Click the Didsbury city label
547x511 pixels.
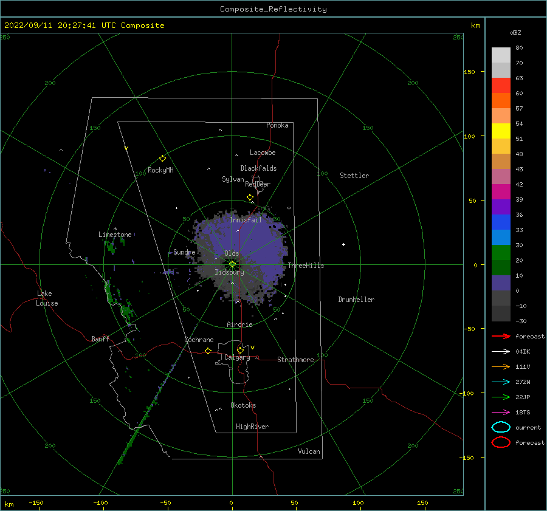click(229, 272)
